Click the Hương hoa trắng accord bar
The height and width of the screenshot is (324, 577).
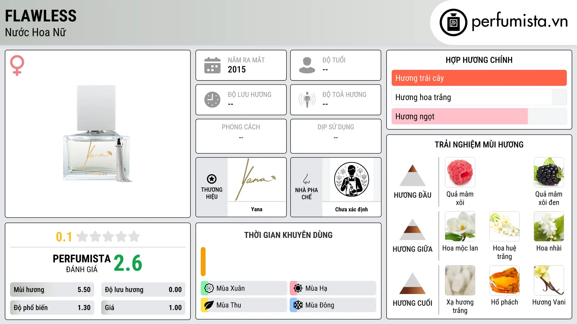479,97
